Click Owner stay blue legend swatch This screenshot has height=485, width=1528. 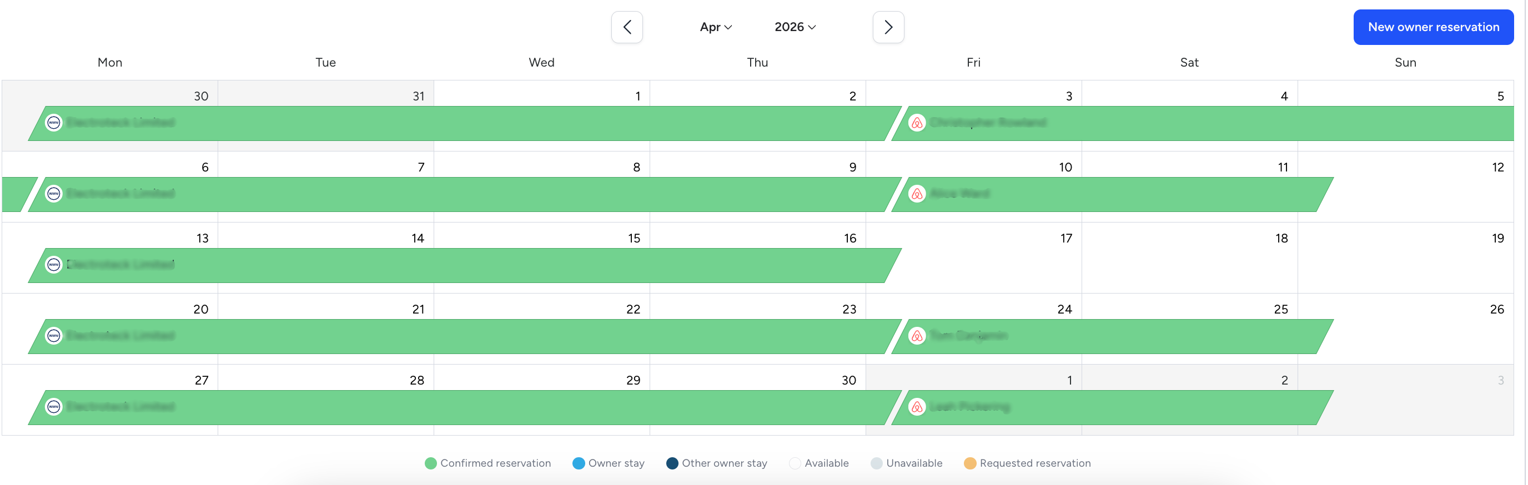(579, 464)
